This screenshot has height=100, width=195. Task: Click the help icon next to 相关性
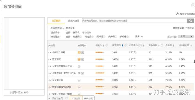pyautogui.click(x=107, y=46)
